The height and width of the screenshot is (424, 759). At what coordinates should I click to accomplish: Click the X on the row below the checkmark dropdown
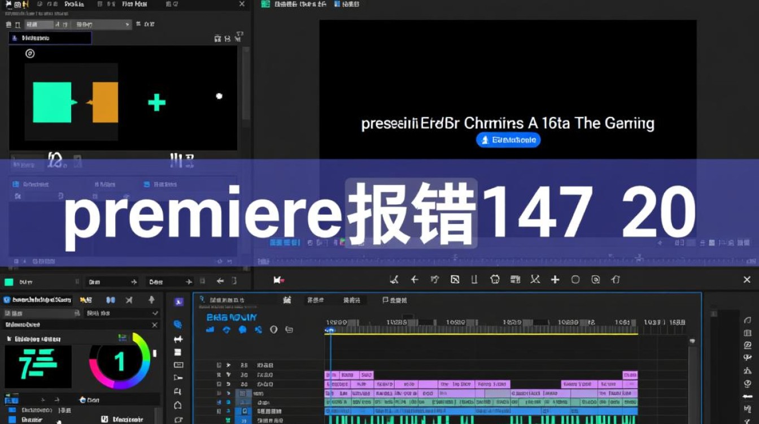(155, 325)
